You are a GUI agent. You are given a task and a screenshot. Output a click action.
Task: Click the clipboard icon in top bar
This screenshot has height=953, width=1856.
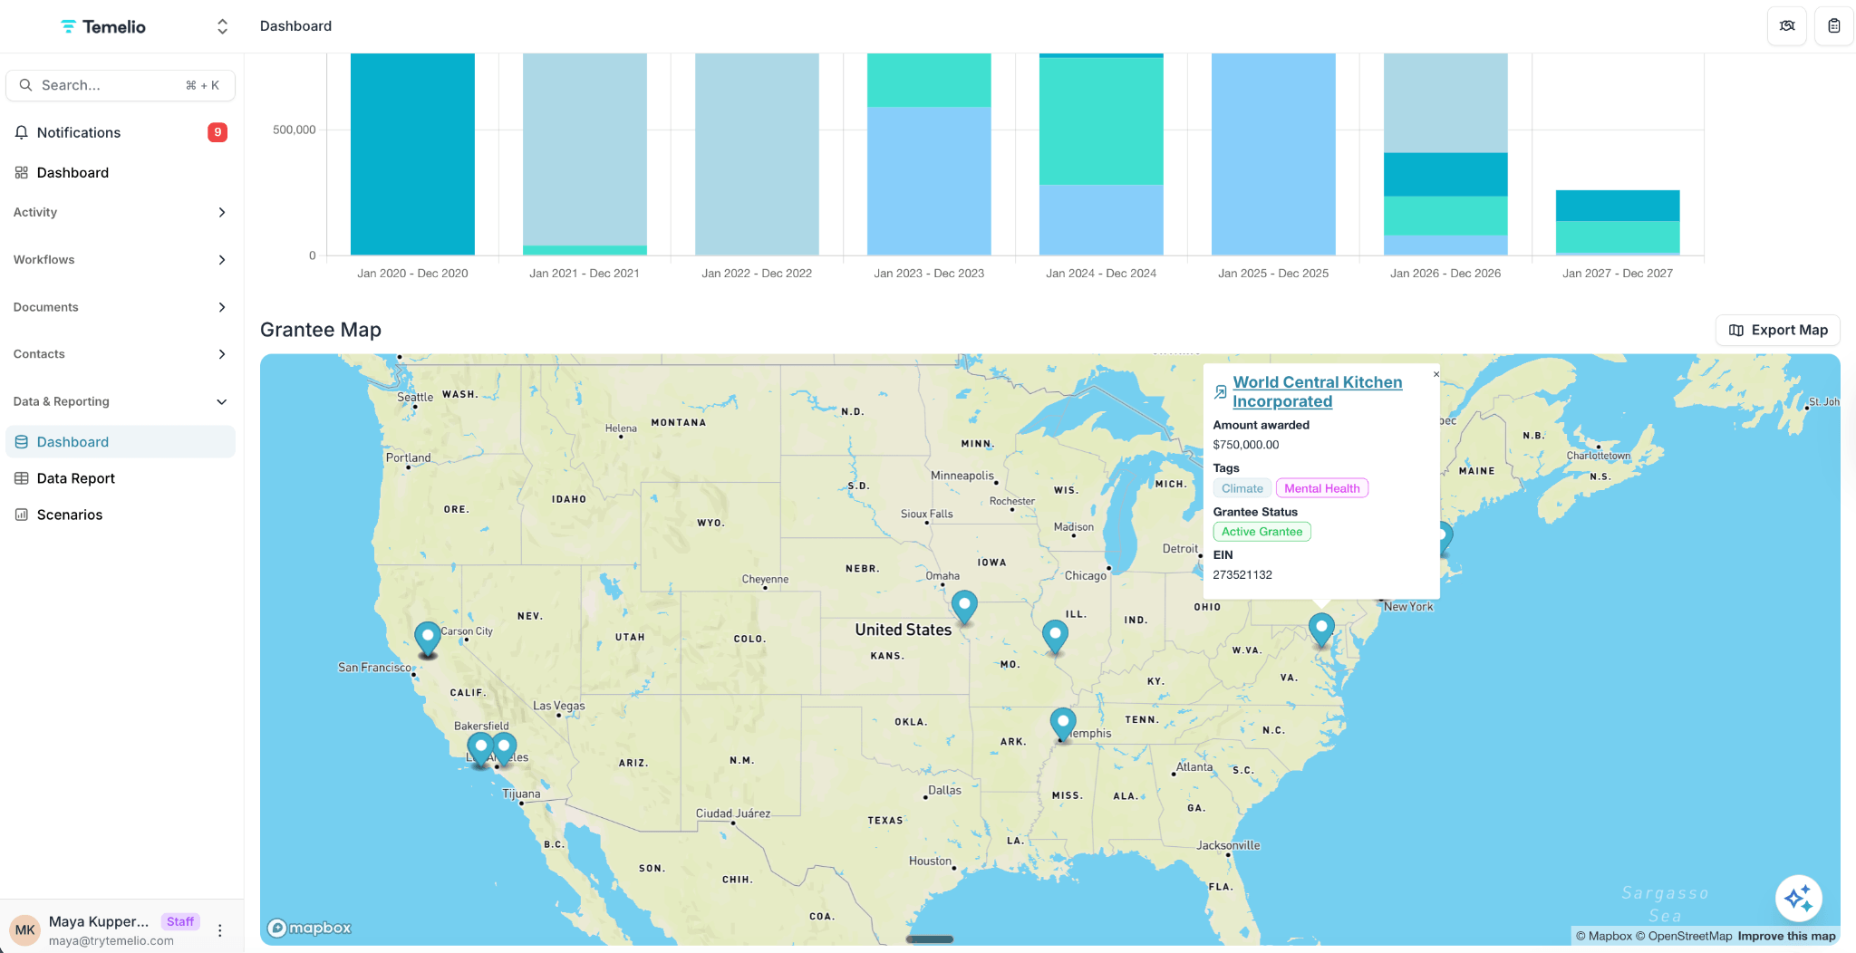click(x=1834, y=25)
